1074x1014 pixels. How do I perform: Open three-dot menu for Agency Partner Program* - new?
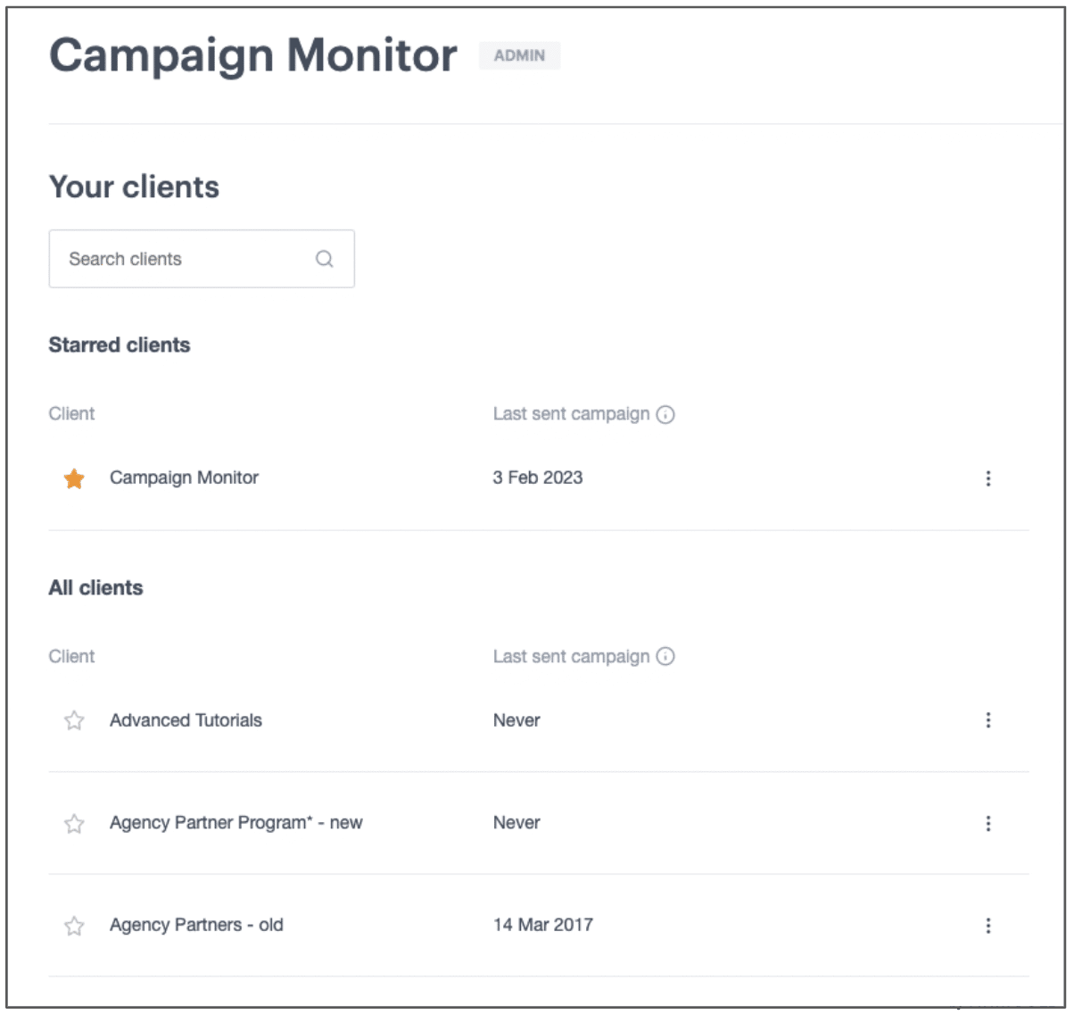click(x=987, y=823)
